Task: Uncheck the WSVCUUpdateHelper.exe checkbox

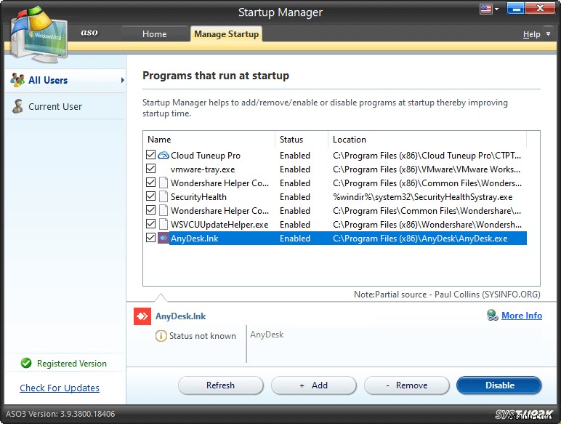Action: point(150,224)
